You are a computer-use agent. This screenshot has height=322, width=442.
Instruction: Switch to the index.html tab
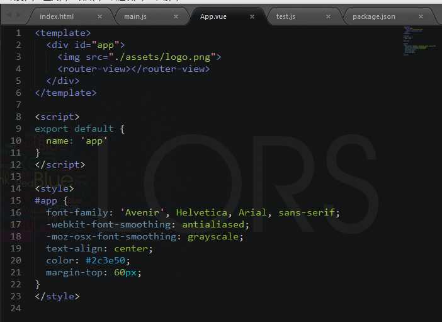coord(57,16)
